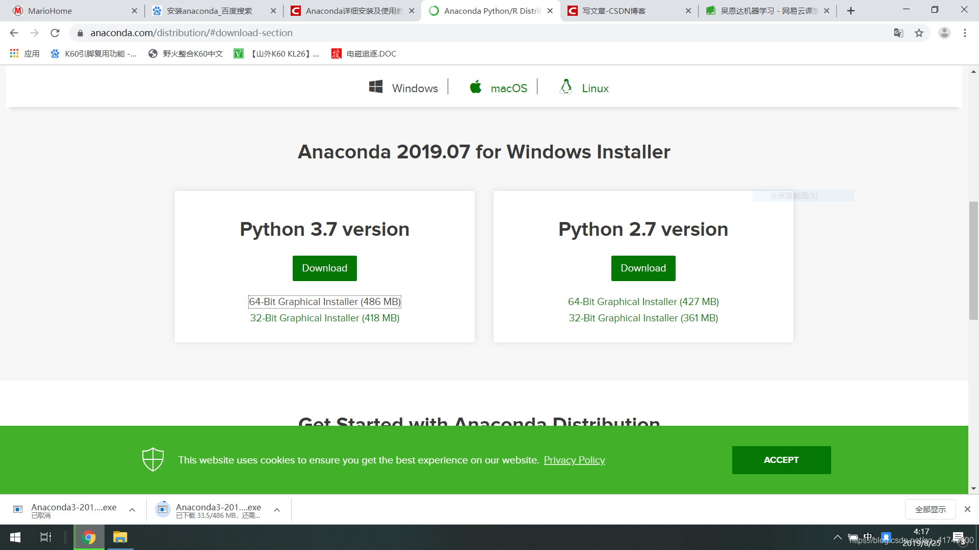Show hidden system tray icons
979x550 pixels.
point(838,537)
